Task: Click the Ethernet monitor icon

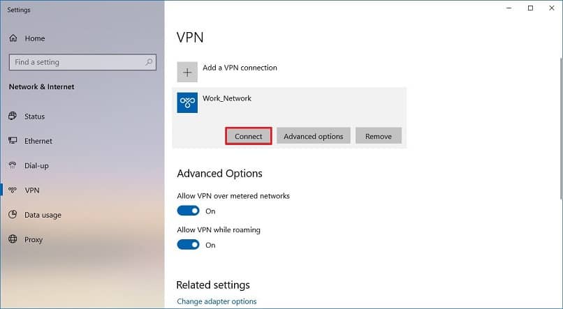Action: point(13,141)
